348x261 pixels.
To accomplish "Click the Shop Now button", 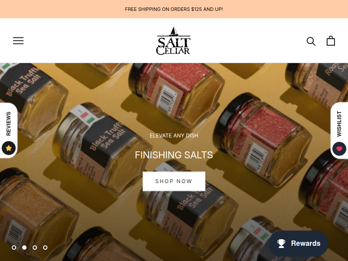I will click(x=174, y=181).
